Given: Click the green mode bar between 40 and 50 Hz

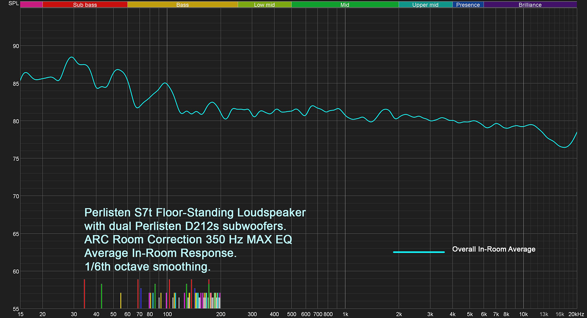Looking at the screenshot, I should coord(101,296).
